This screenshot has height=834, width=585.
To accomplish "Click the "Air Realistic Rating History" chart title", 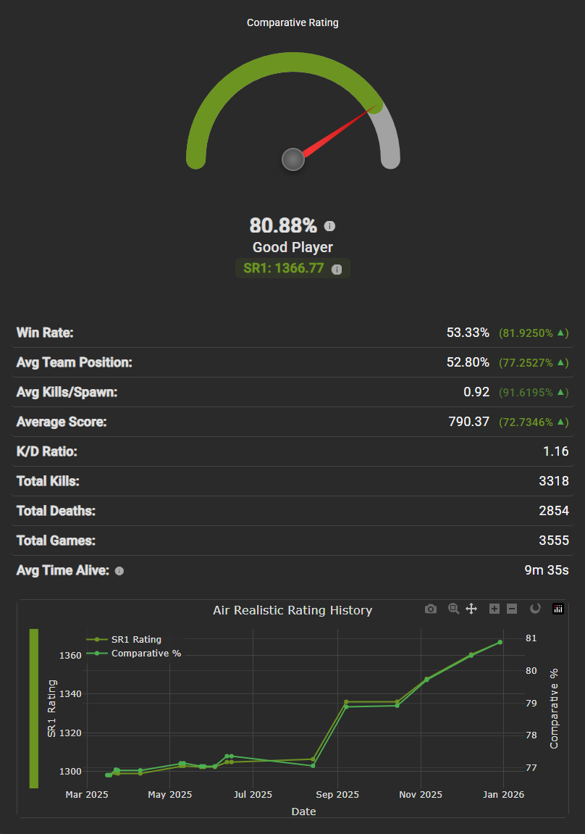I will coord(292,611).
